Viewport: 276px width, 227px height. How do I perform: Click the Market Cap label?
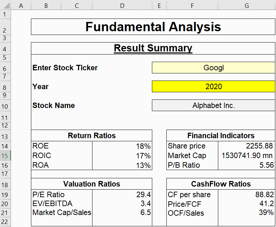point(187,156)
